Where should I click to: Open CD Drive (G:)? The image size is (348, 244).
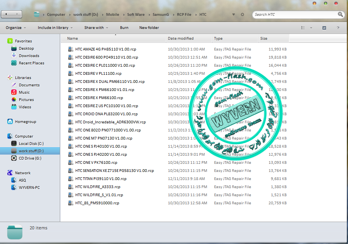click(x=30, y=158)
